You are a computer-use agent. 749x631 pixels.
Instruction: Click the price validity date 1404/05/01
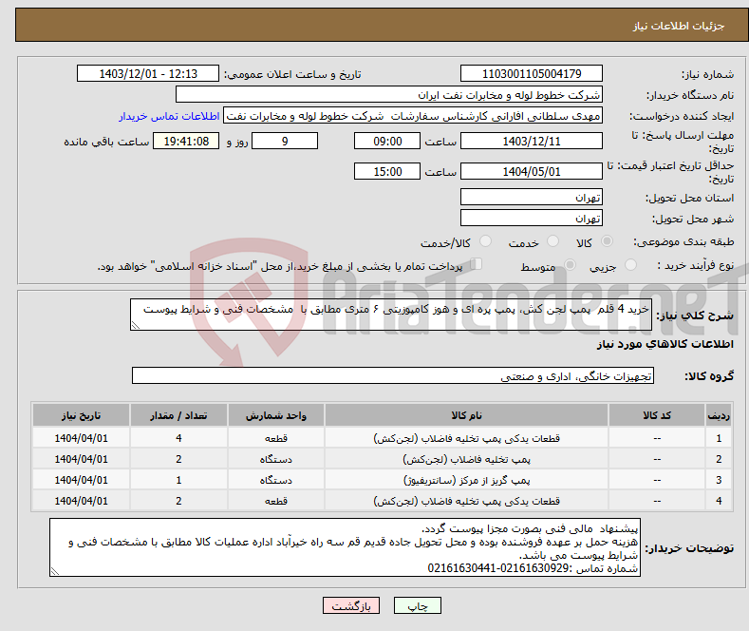(x=532, y=171)
